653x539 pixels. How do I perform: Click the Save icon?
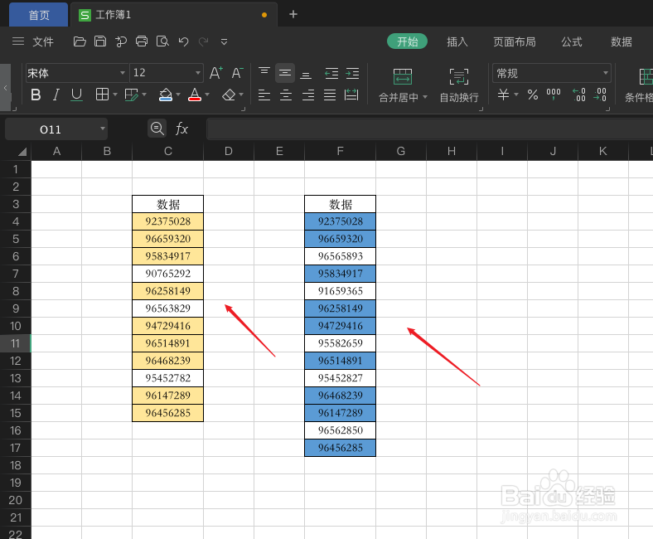[x=100, y=41]
